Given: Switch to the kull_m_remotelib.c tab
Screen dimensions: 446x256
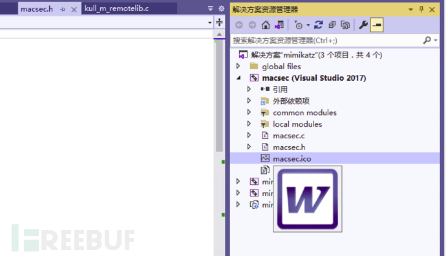Looking at the screenshot, I should click(x=116, y=8).
